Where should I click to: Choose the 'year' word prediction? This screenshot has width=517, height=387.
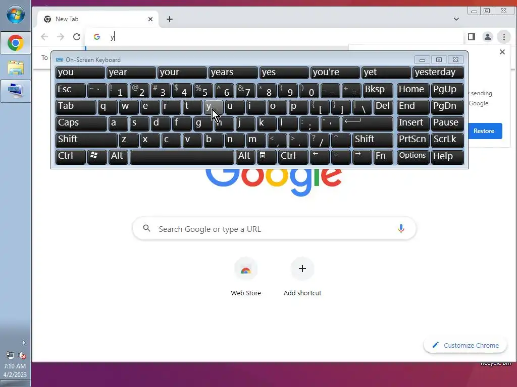pos(131,73)
